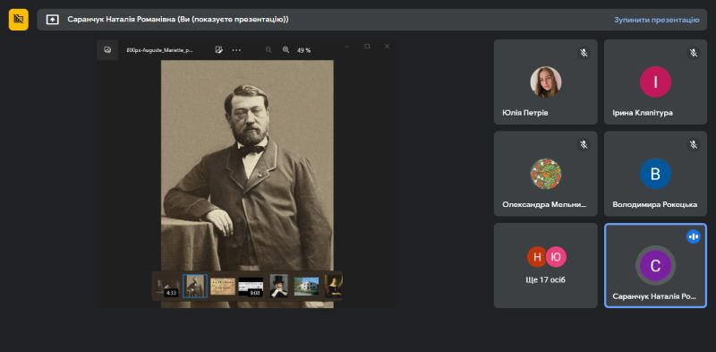Click the edit image icon

click(x=218, y=50)
